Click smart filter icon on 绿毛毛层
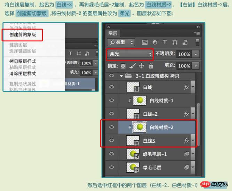232x191 pixels. (x=186, y=167)
